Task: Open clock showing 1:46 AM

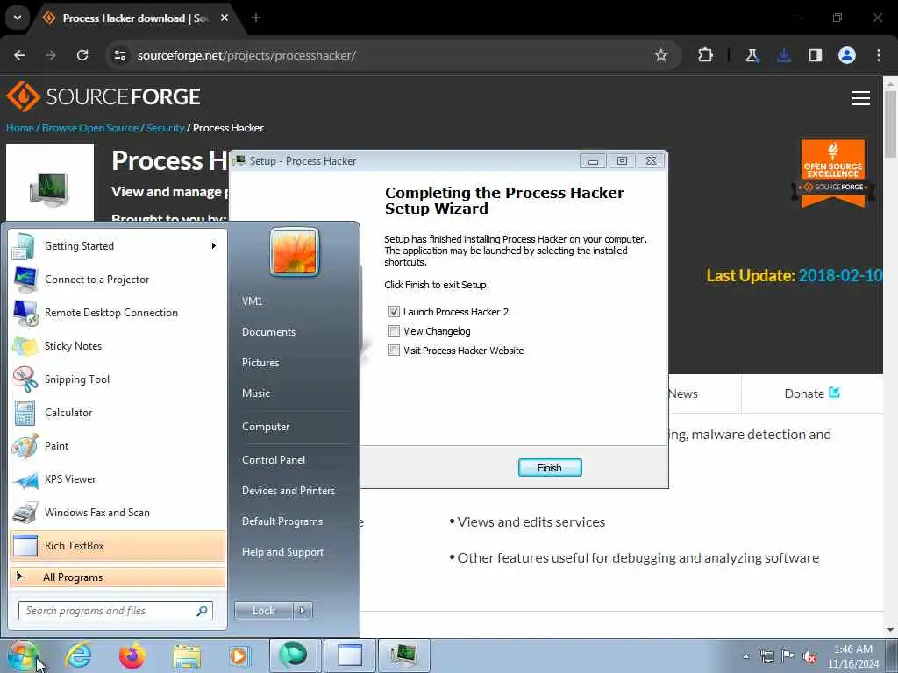Action: pos(853,656)
